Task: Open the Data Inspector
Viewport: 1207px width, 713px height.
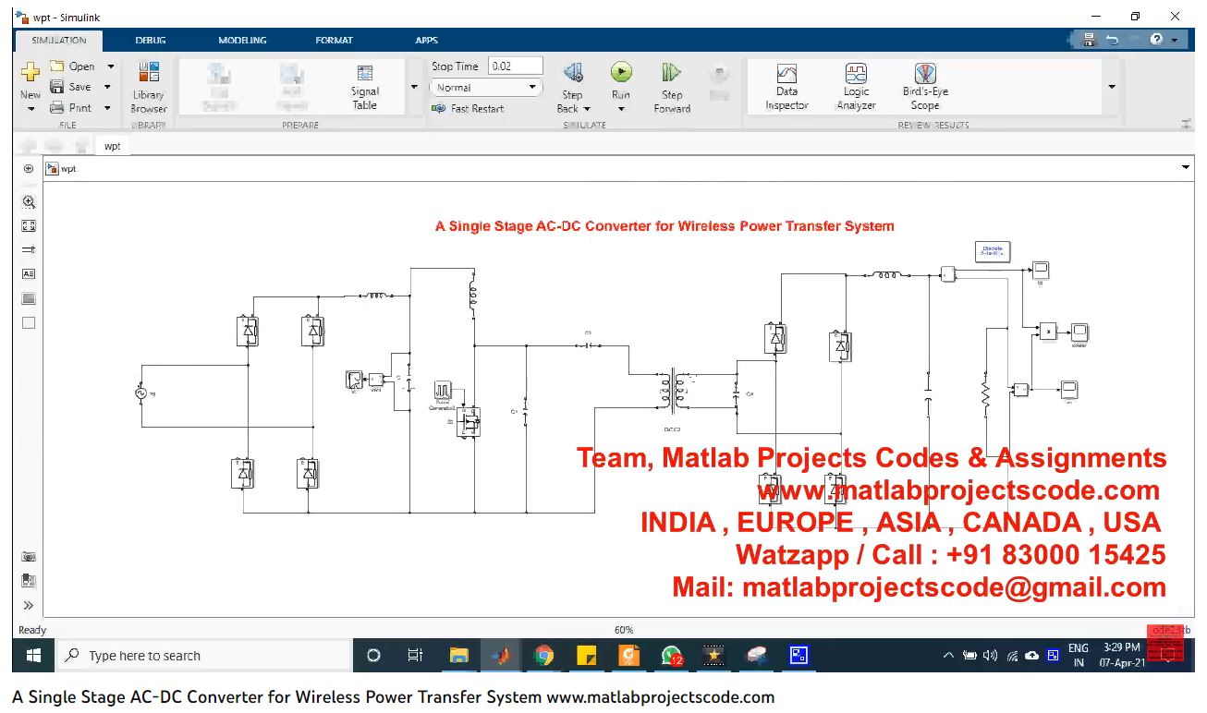Action: click(786, 74)
